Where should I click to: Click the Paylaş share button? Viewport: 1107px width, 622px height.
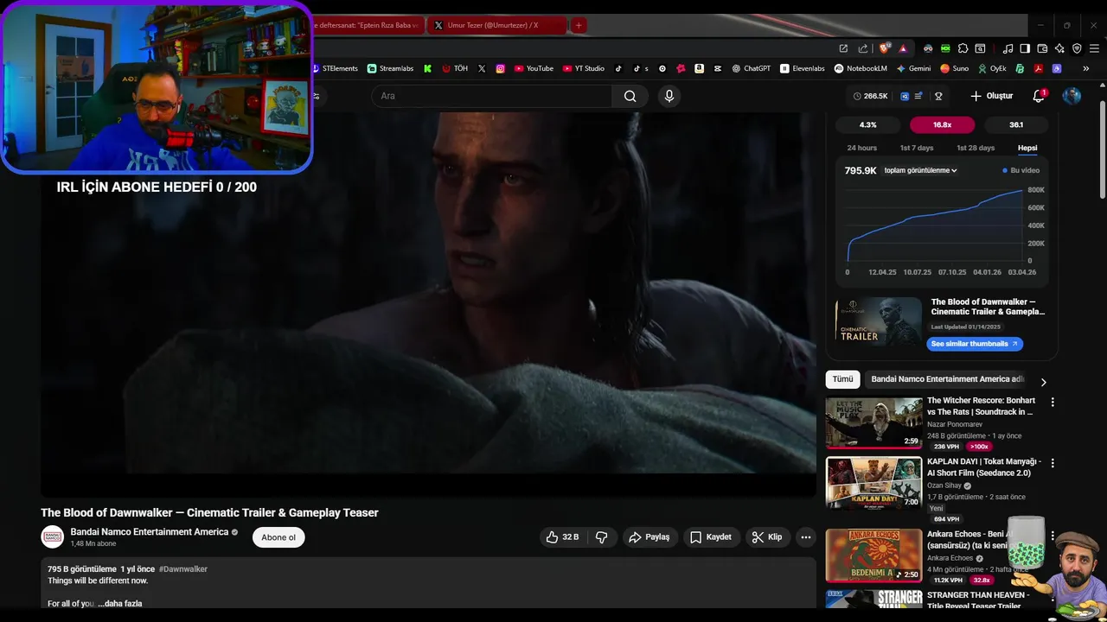coord(649,537)
